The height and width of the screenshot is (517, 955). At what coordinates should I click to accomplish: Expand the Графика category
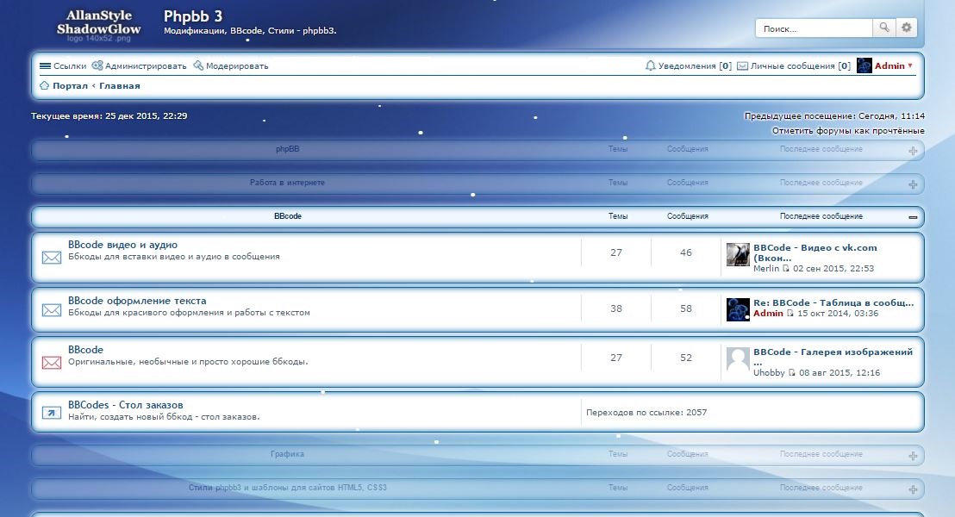[913, 455]
